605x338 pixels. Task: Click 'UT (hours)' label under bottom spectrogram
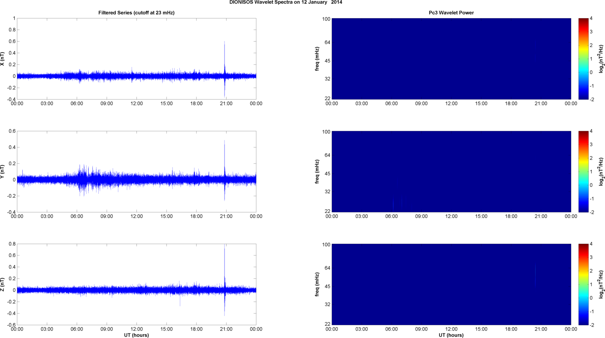pyautogui.click(x=451, y=335)
